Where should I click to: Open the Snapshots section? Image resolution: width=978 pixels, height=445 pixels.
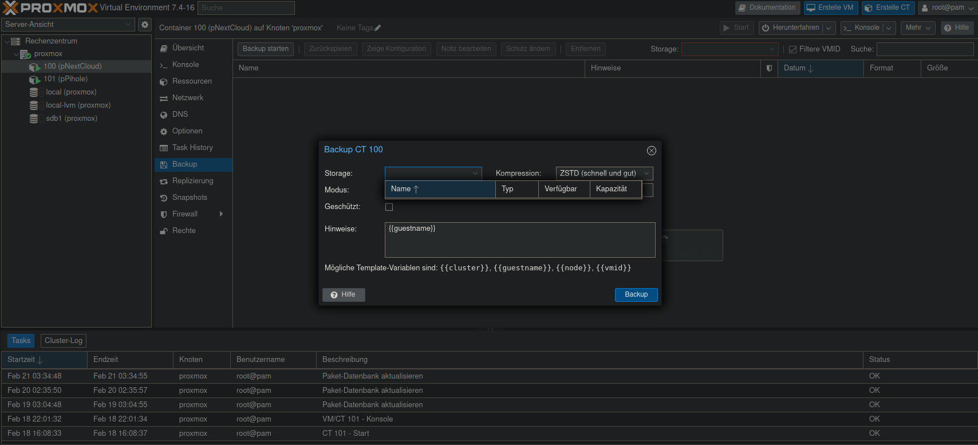194,198
